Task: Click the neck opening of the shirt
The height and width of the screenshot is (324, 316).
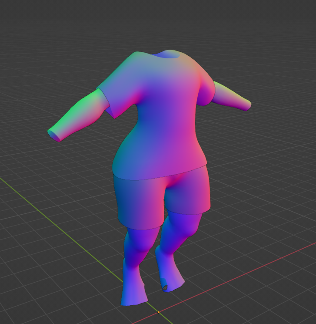Action: coord(166,55)
